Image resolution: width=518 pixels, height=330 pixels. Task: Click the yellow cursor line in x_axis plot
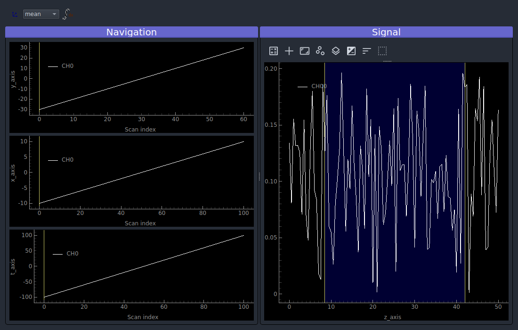(39, 172)
